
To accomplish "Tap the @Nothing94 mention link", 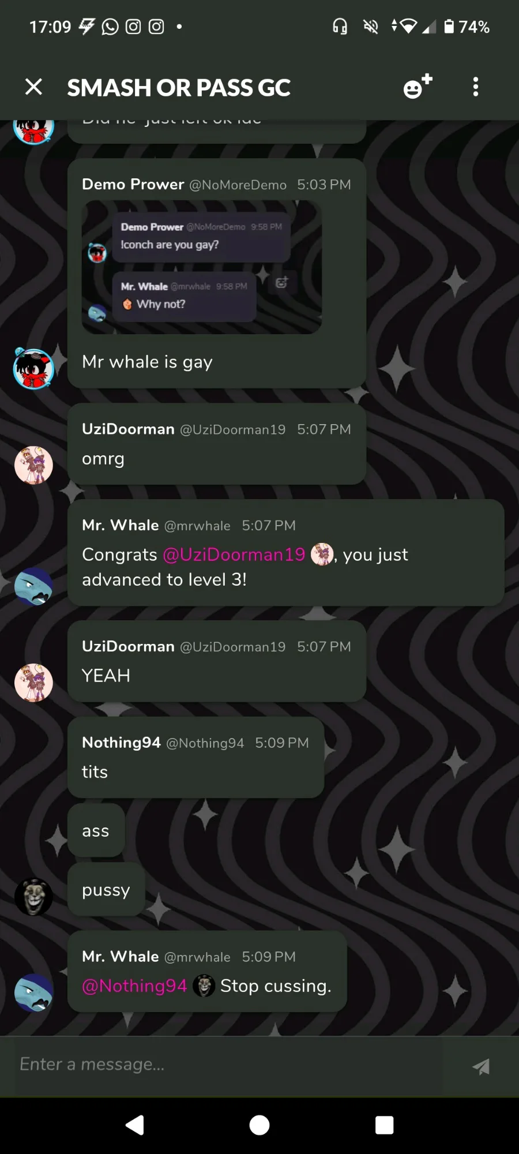I will point(134,986).
